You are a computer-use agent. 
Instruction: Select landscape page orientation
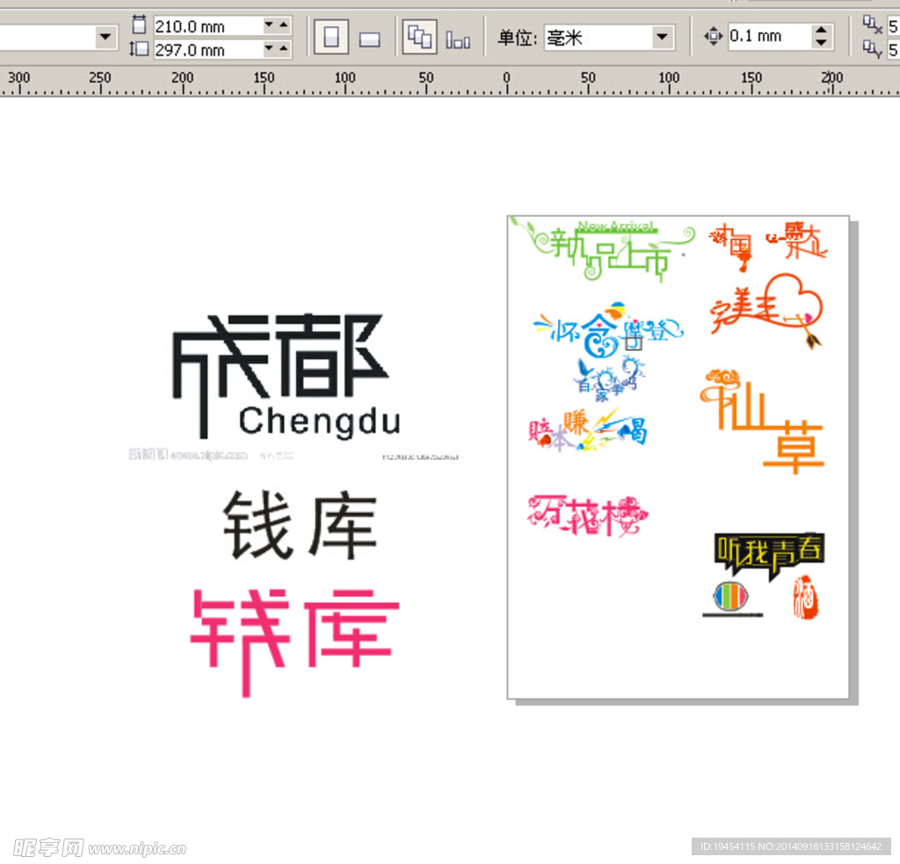click(x=370, y=39)
